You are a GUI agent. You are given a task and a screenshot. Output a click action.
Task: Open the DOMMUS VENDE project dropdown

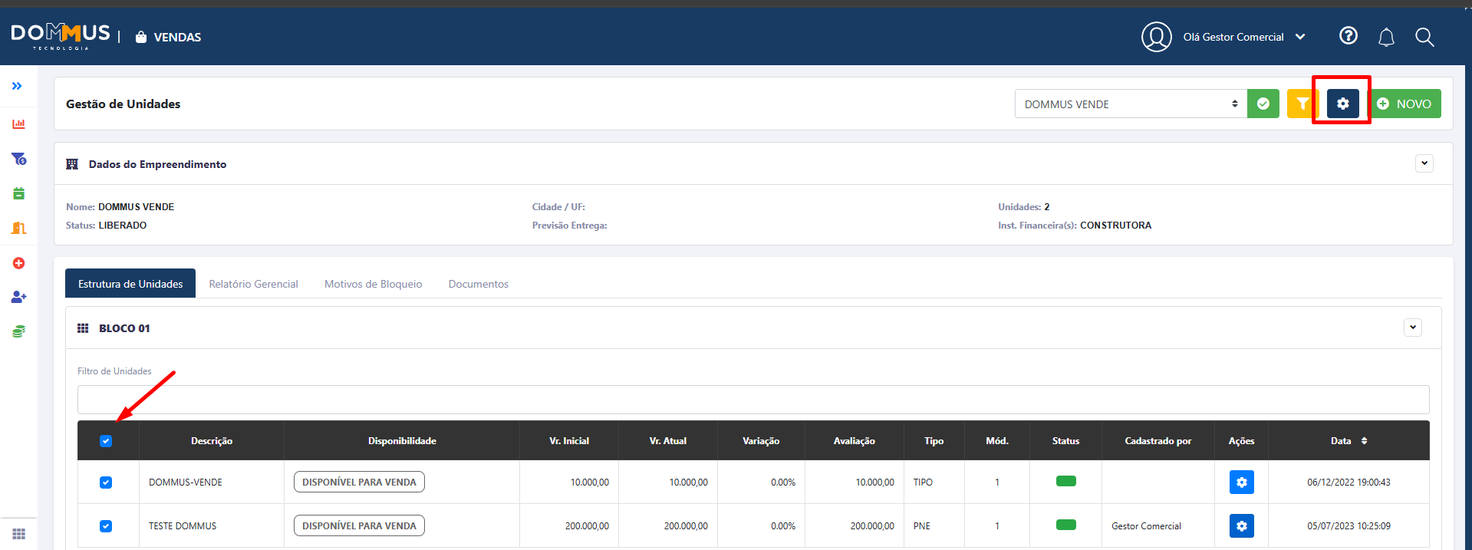(x=1130, y=104)
